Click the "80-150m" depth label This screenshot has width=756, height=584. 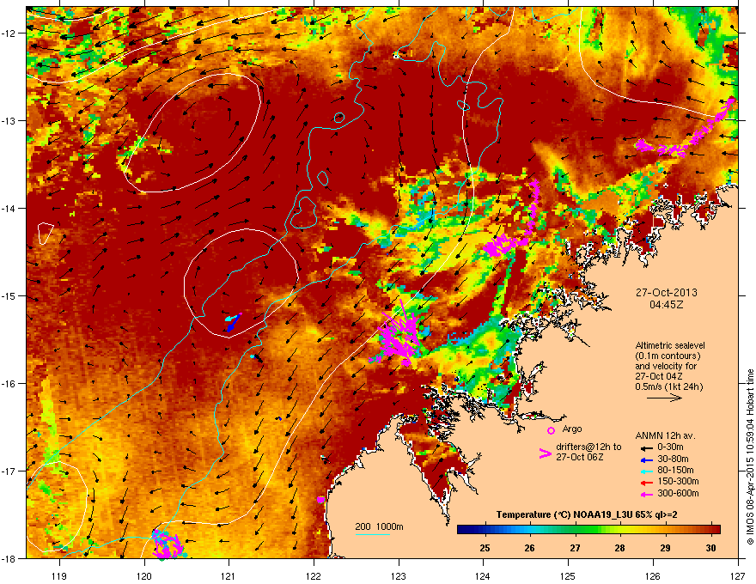pos(675,470)
